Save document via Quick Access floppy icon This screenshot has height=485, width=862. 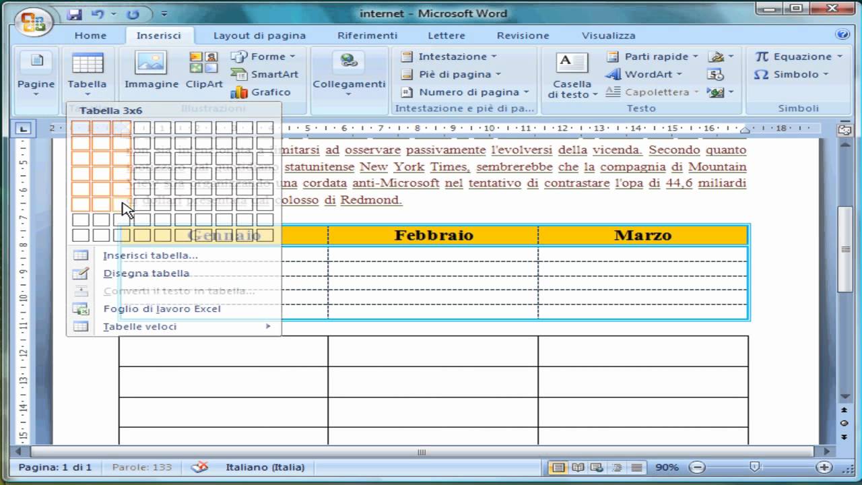(x=75, y=14)
